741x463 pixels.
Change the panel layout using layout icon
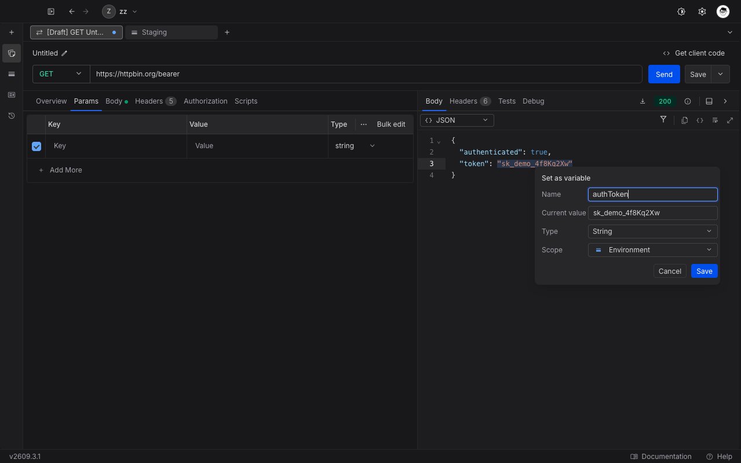[709, 101]
